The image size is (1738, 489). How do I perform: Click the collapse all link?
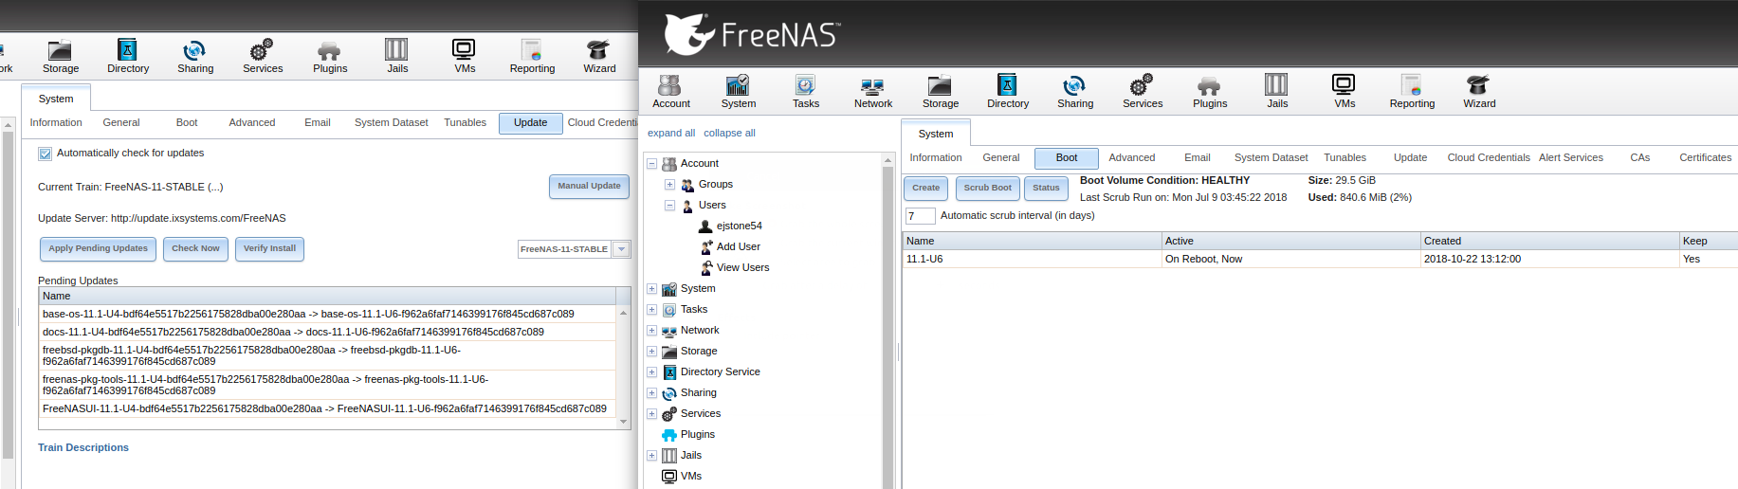click(x=729, y=134)
